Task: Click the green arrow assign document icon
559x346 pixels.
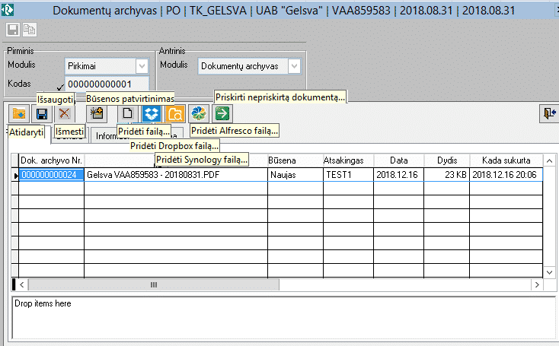Action: tap(222, 113)
